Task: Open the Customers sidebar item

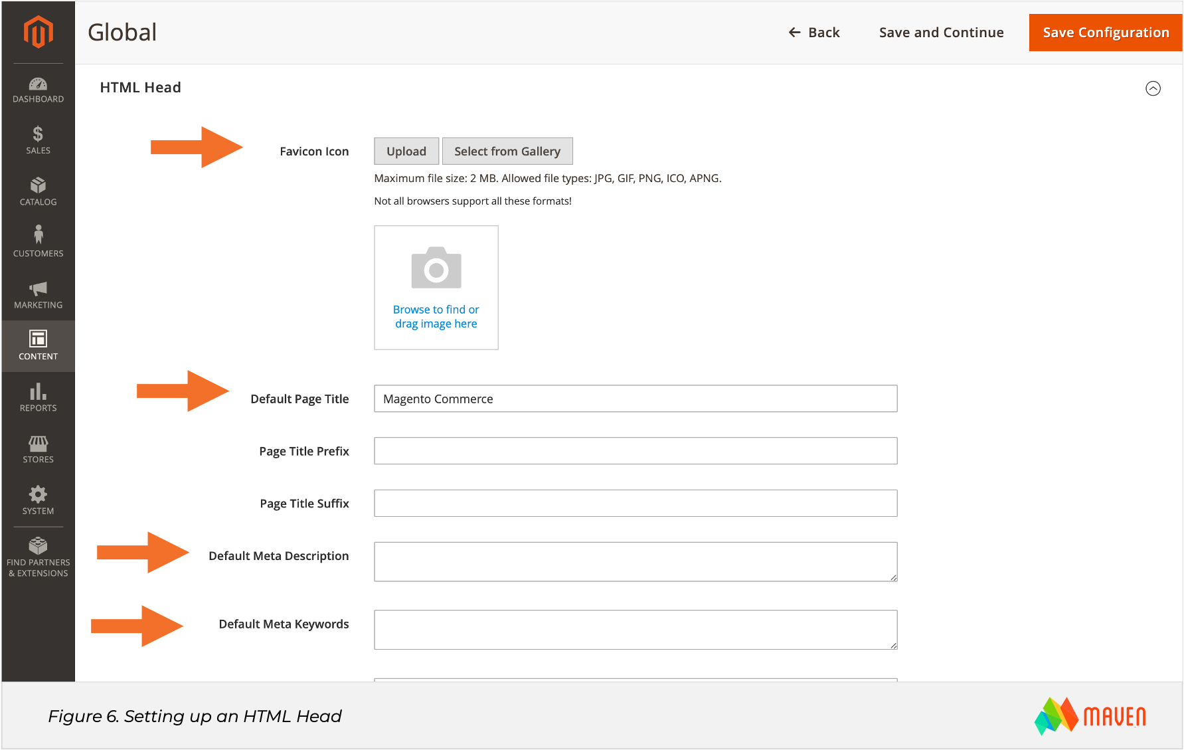Action: click(x=38, y=242)
